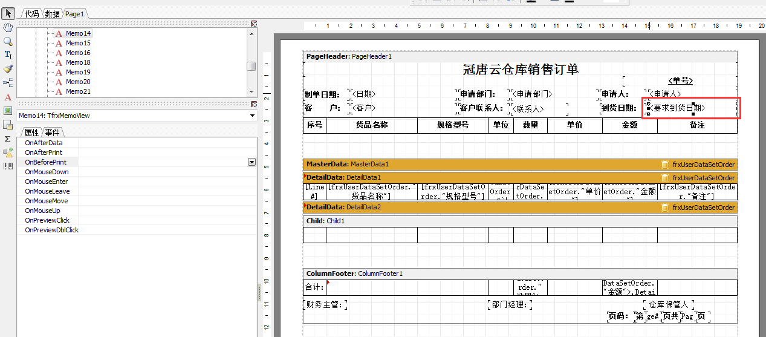Select the Child1 band header
Image resolution: width=766 pixels, height=337 pixels.
520,221
